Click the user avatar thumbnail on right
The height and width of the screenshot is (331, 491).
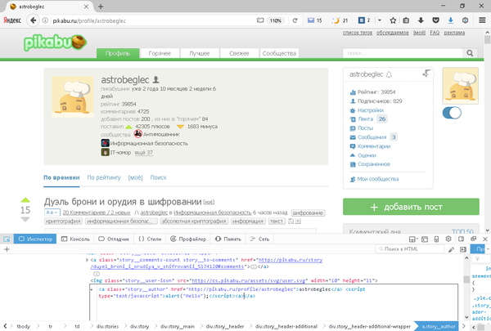[x=462, y=86]
